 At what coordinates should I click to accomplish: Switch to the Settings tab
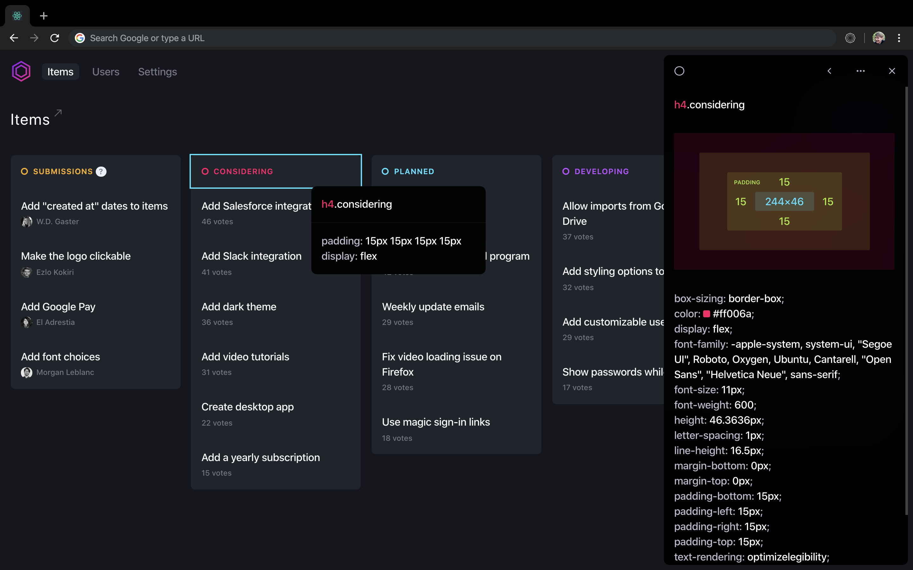157,72
